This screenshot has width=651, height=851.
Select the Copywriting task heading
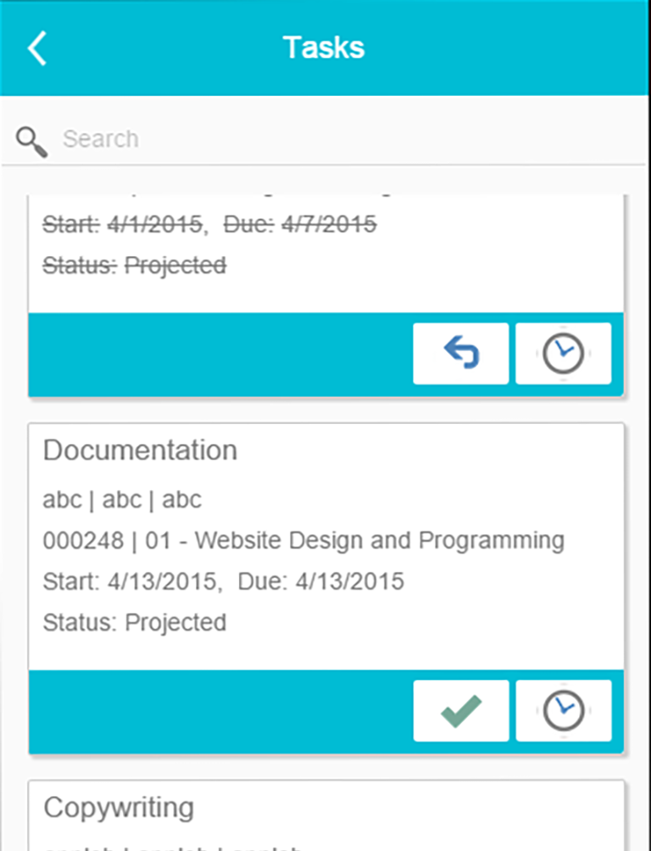[x=119, y=807]
